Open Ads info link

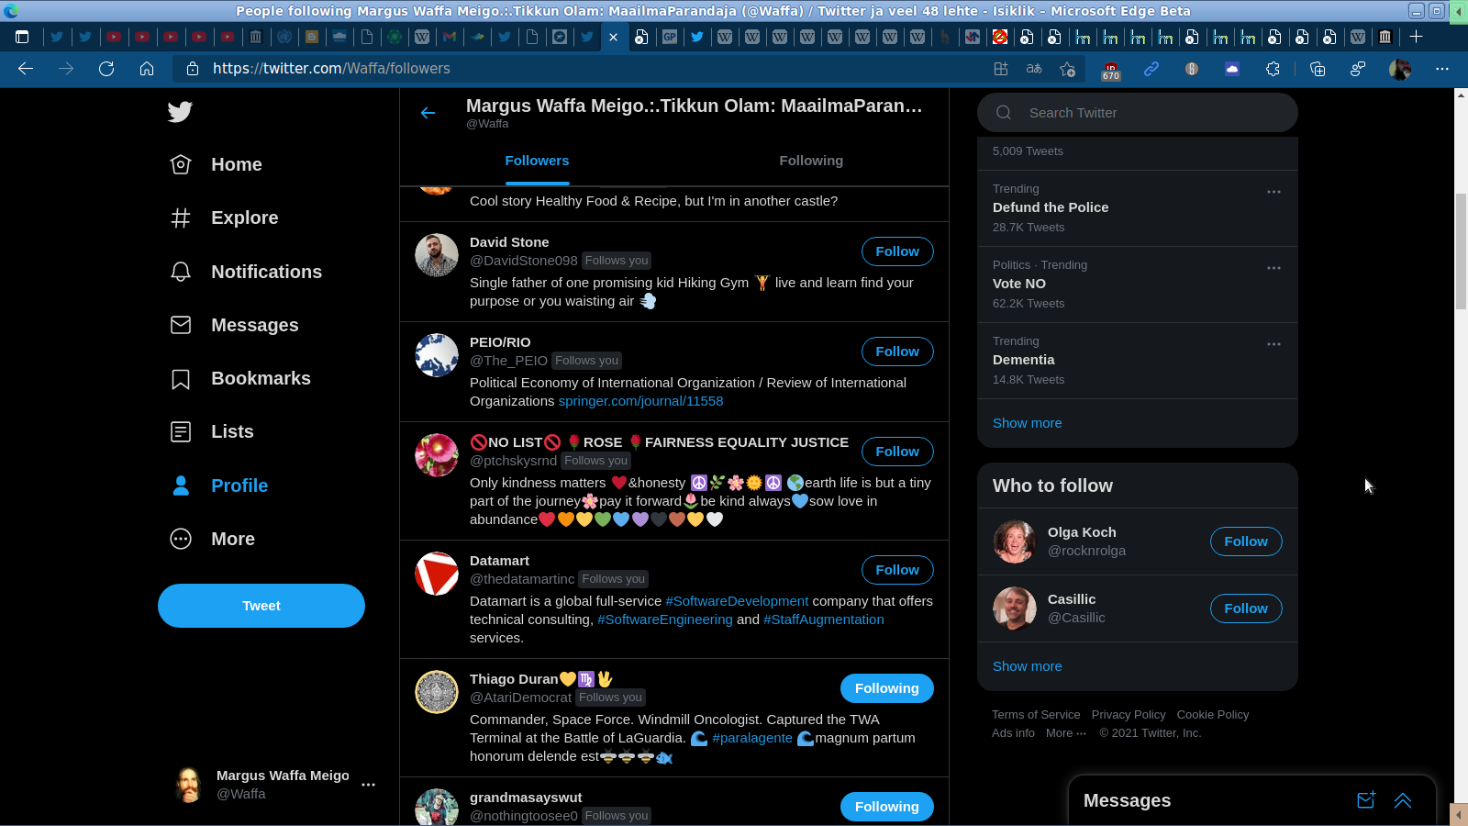[1013, 733]
